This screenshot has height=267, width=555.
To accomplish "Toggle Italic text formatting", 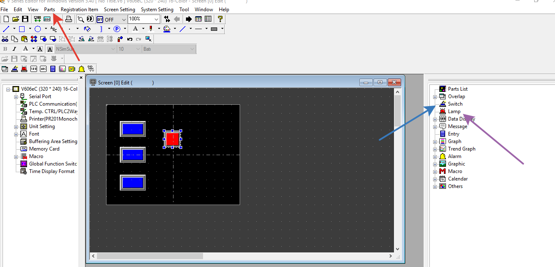I will coord(15,49).
